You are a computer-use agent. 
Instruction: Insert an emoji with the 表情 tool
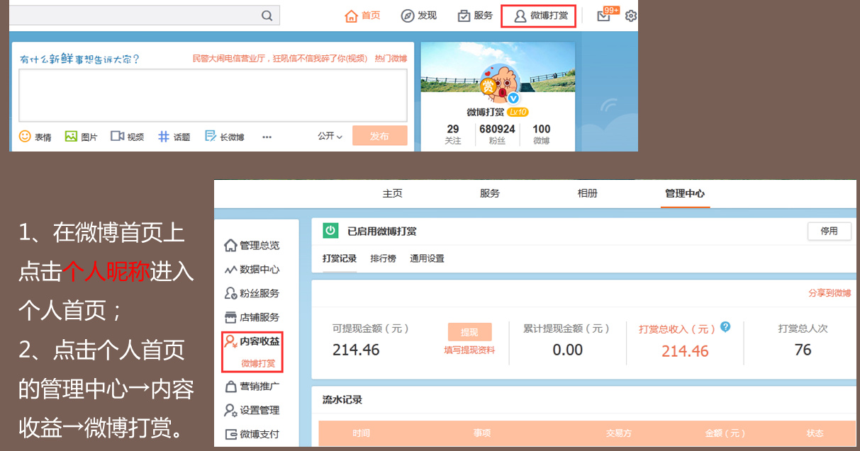point(35,137)
